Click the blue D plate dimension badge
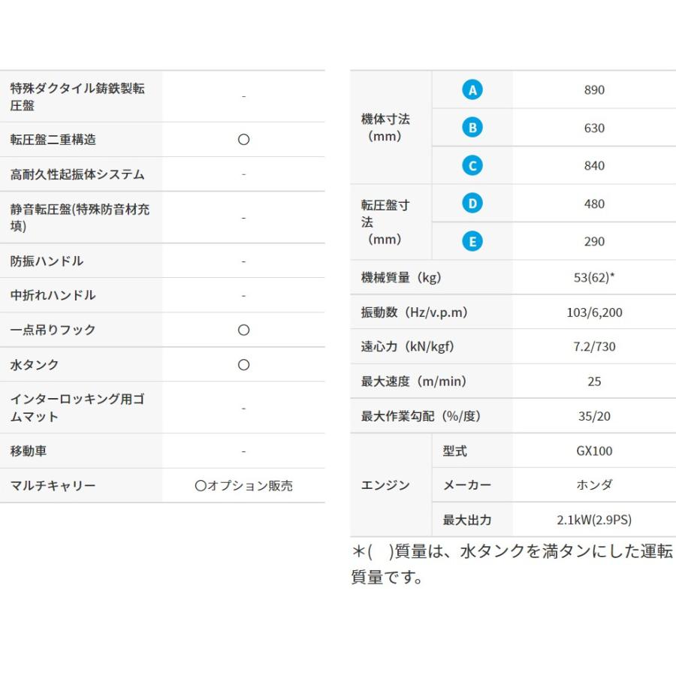This screenshot has width=676, height=676. 472,204
